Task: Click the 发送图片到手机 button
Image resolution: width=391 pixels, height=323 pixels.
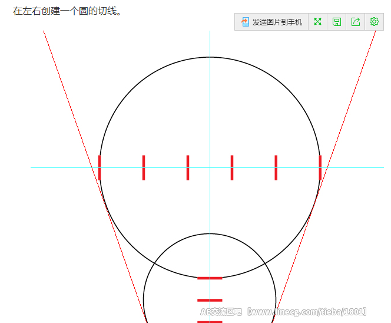Action: click(x=271, y=22)
